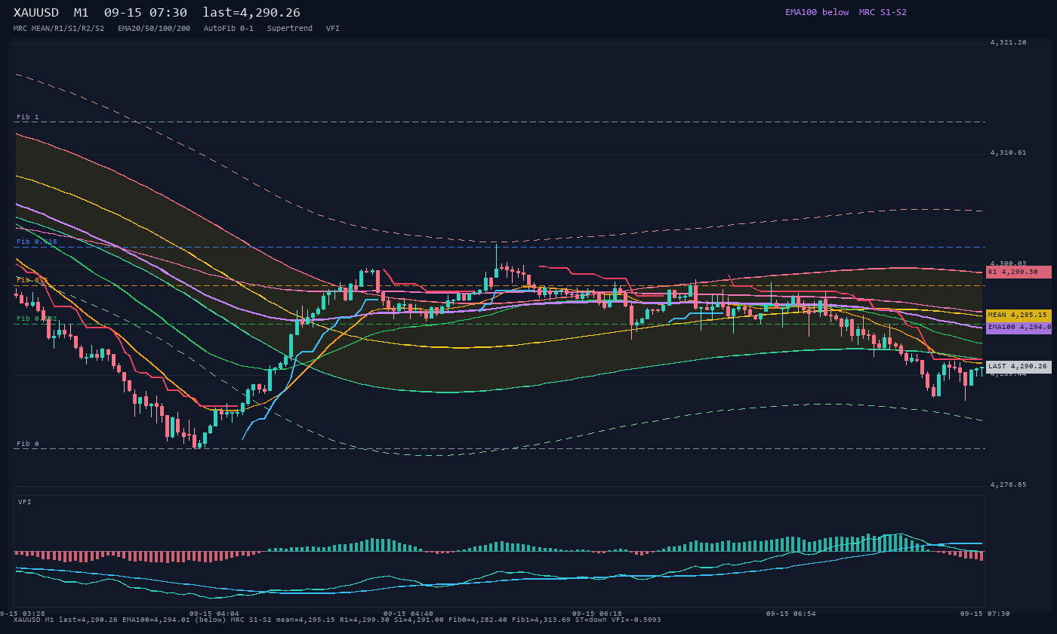Select the M1 timeframe label in the title
Screen dimensions: 1057x634
[82, 13]
